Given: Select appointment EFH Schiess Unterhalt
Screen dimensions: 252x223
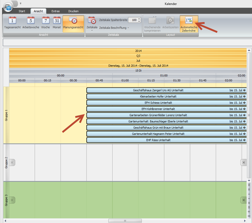Looking at the screenshot, I should coord(166,103).
